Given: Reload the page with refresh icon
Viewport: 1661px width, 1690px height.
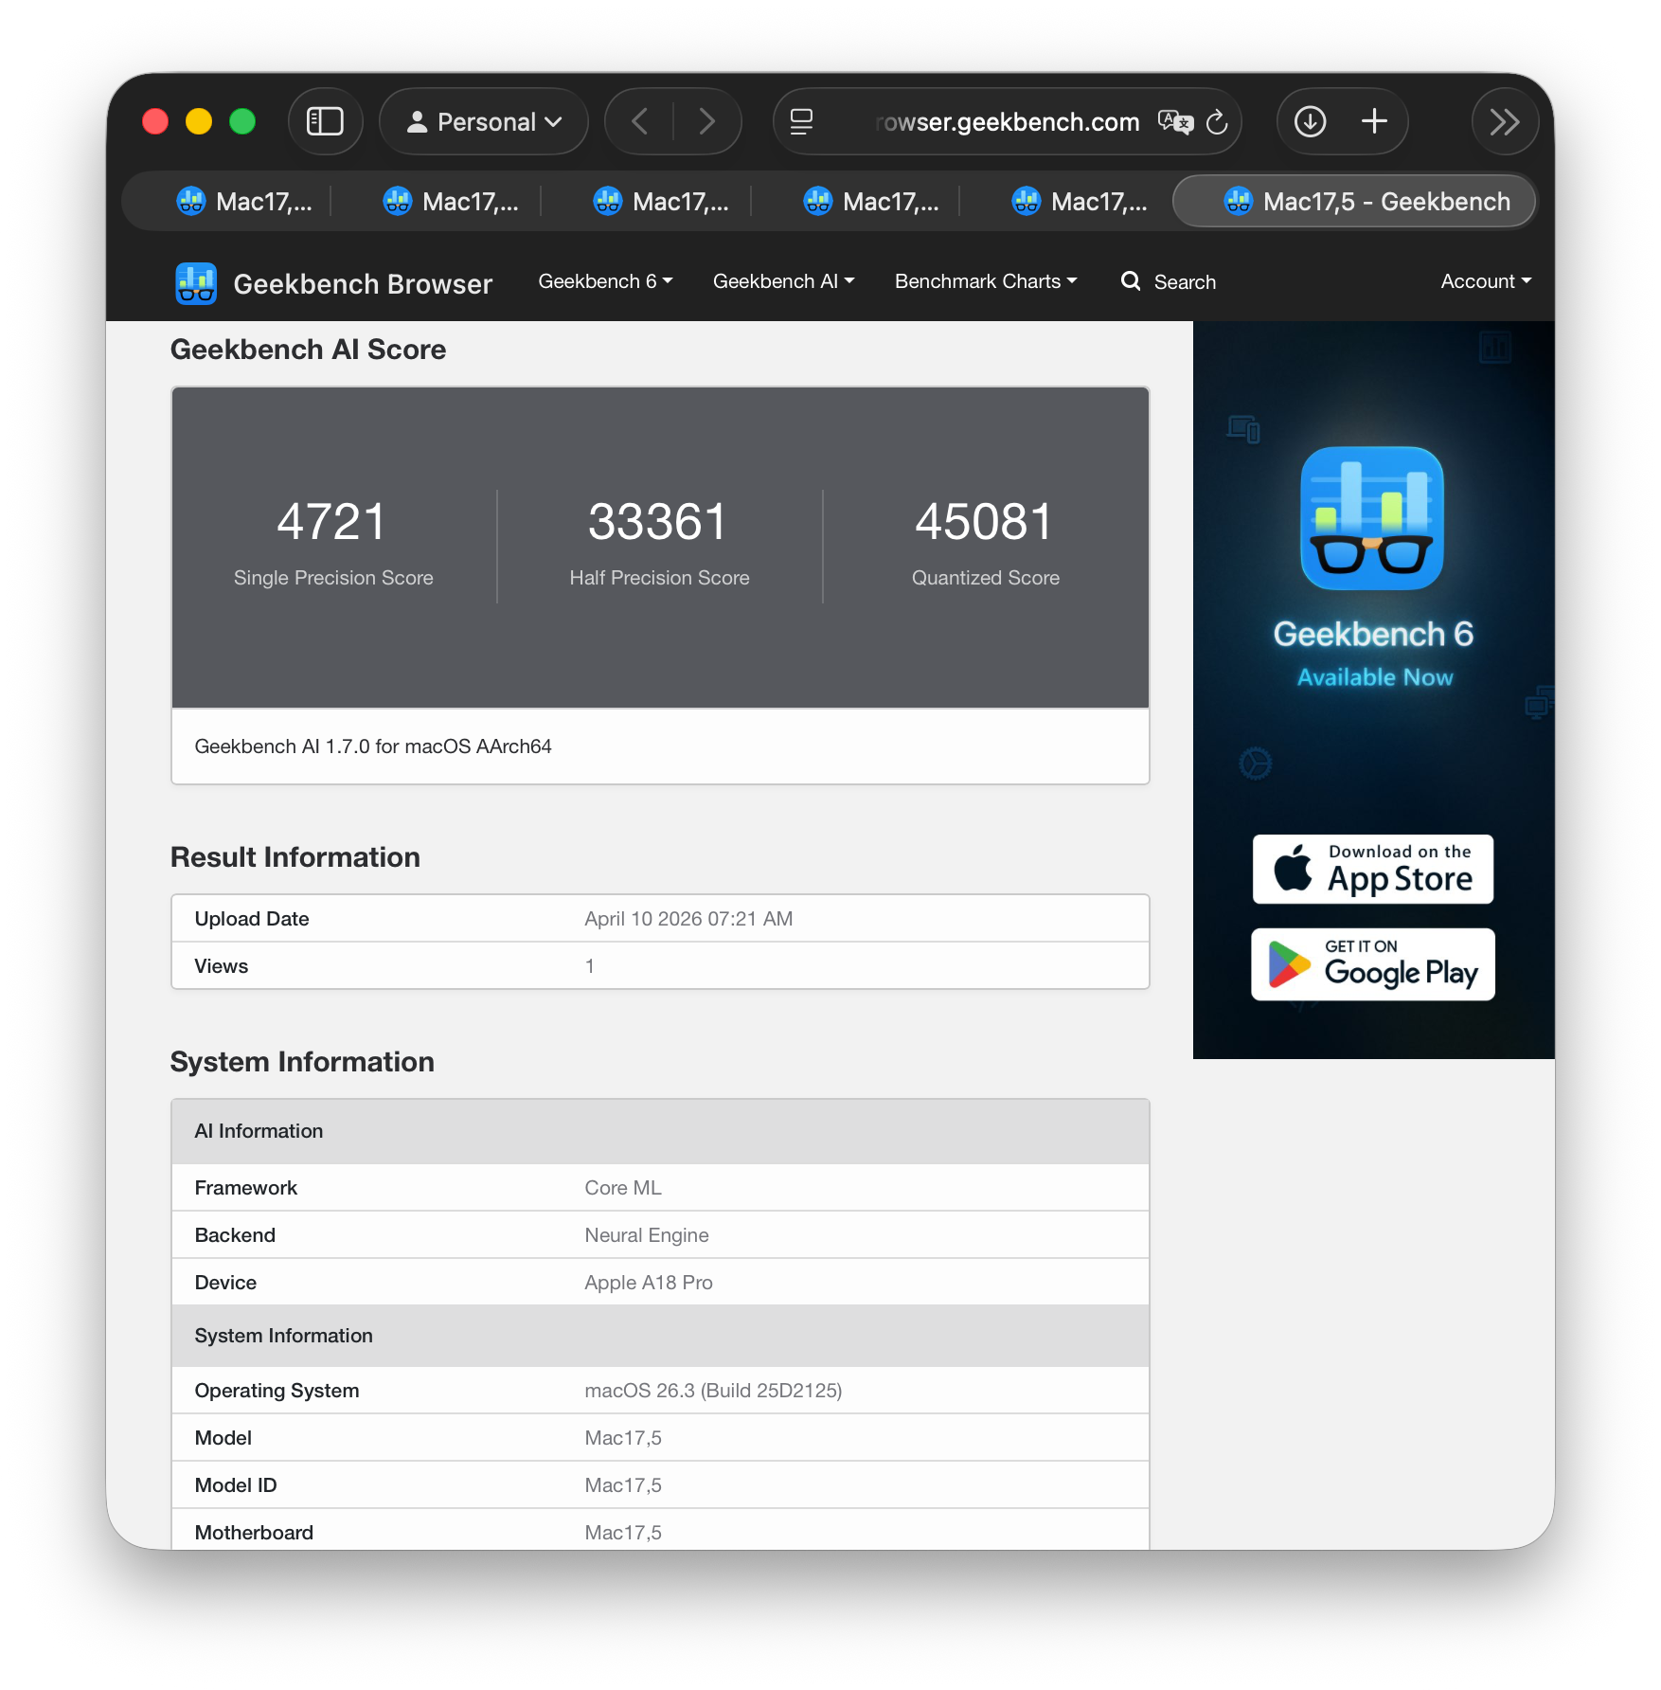Looking at the screenshot, I should point(1217,121).
